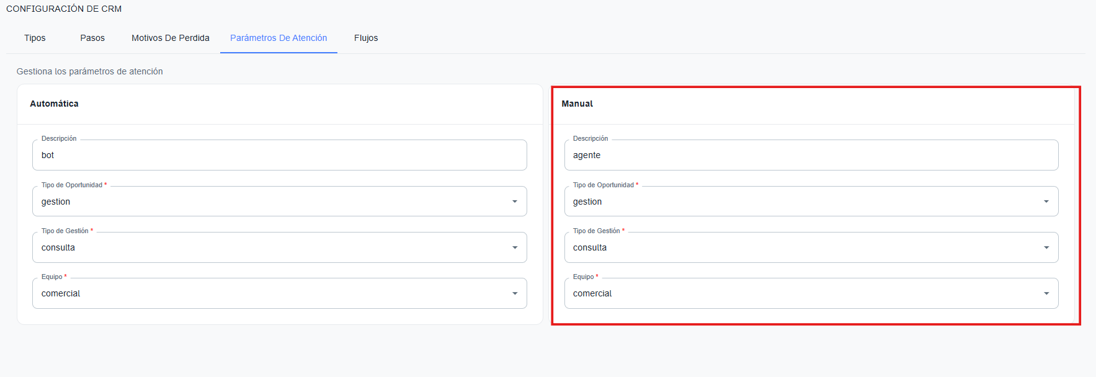Click arrow icon of Manual Tipo de Gestión
This screenshot has width=1096, height=377.
click(x=1046, y=247)
